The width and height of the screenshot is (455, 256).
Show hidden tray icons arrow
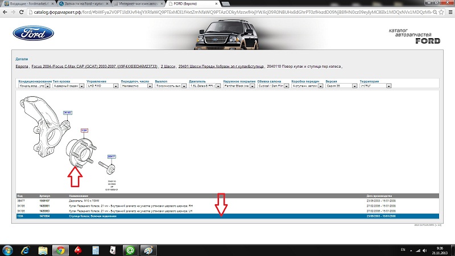(x=411, y=250)
